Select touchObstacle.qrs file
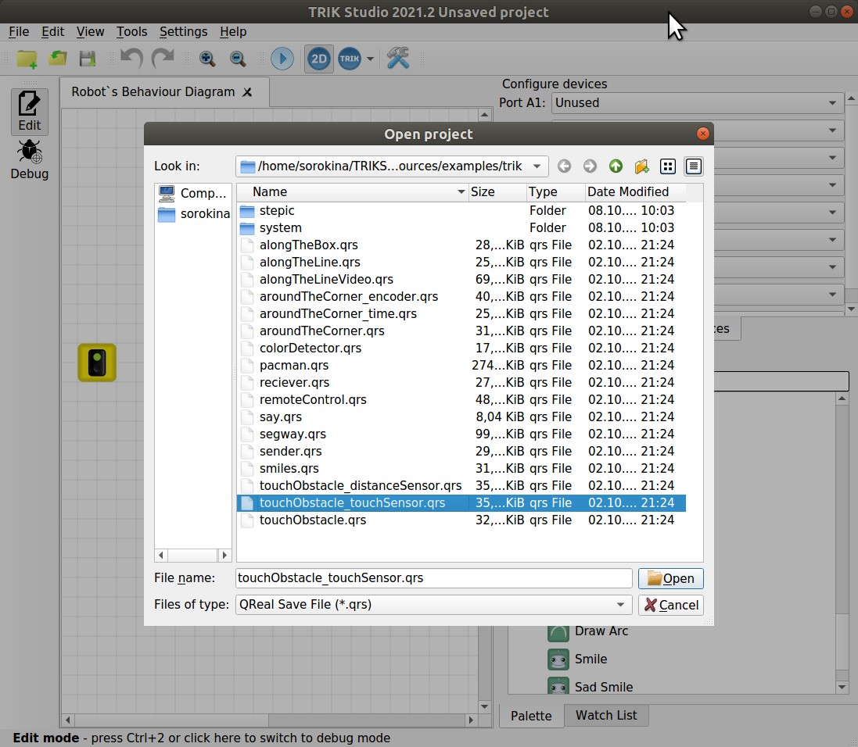This screenshot has width=858, height=747. [x=461, y=520]
